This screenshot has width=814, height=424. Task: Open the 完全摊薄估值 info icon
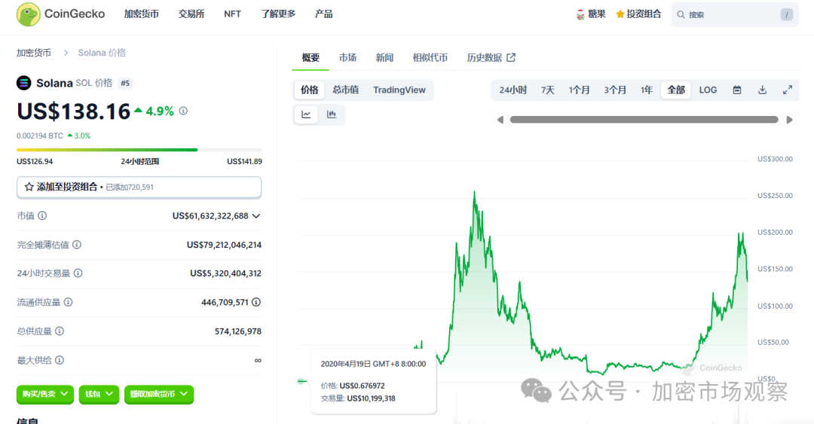pos(77,245)
